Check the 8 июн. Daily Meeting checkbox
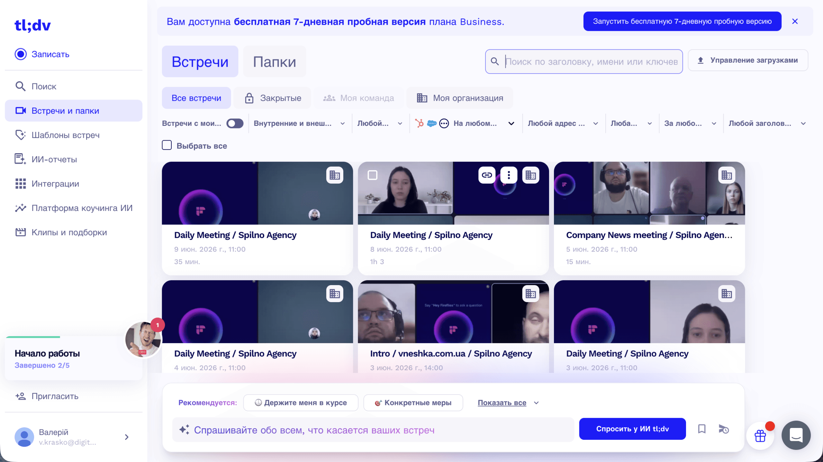Viewport: 823px width, 462px height. pyautogui.click(x=373, y=175)
